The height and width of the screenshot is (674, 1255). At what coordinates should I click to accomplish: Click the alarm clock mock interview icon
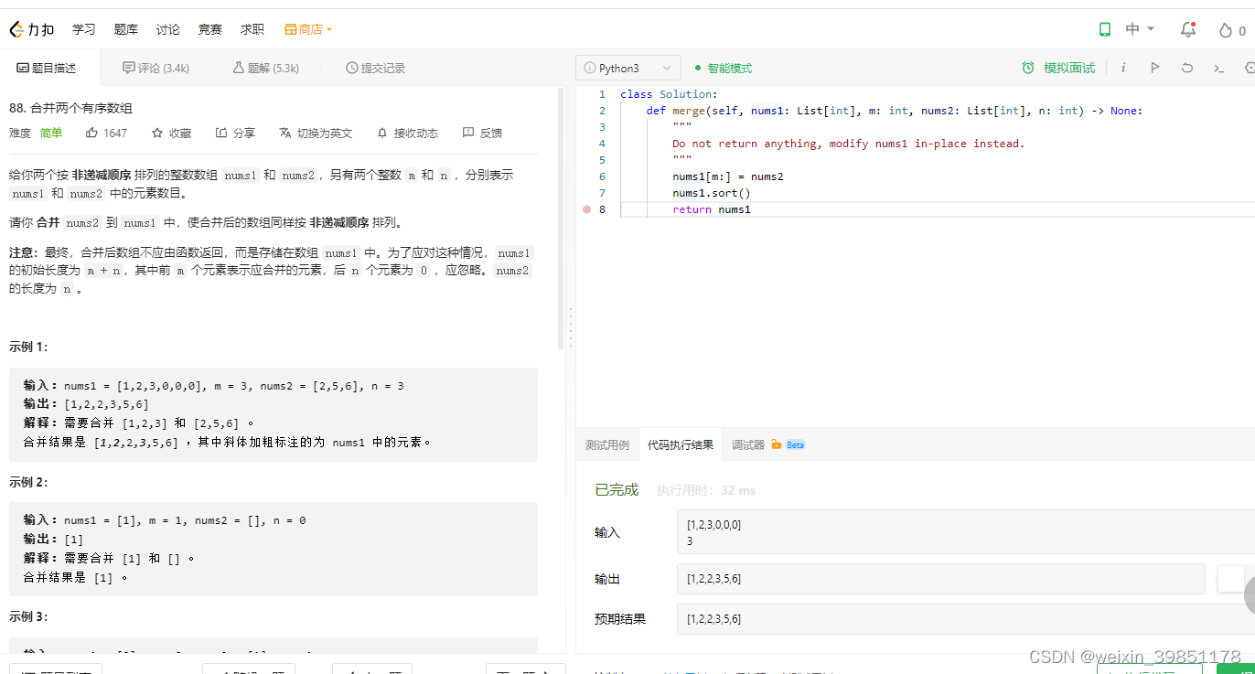click(x=1028, y=68)
